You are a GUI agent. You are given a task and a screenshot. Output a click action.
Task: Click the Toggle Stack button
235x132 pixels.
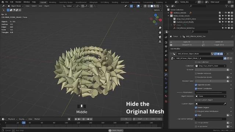pos(218,45)
